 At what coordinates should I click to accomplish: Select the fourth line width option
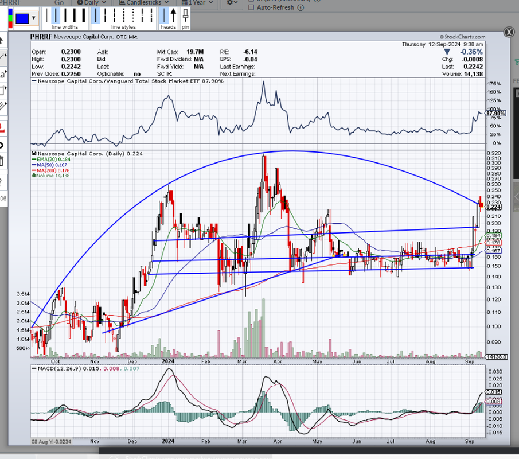pyautogui.click(x=74, y=15)
